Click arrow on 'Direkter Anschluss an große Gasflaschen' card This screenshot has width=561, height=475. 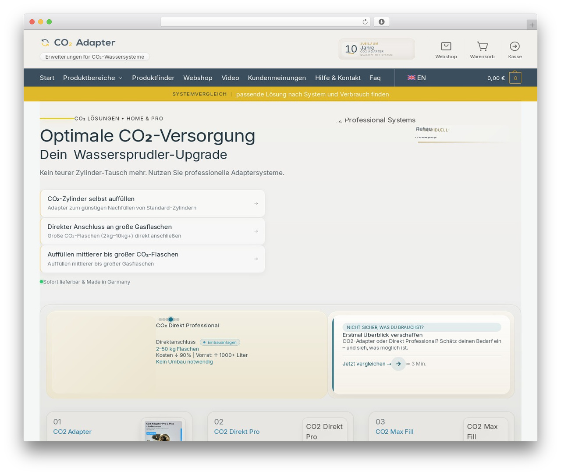point(256,231)
